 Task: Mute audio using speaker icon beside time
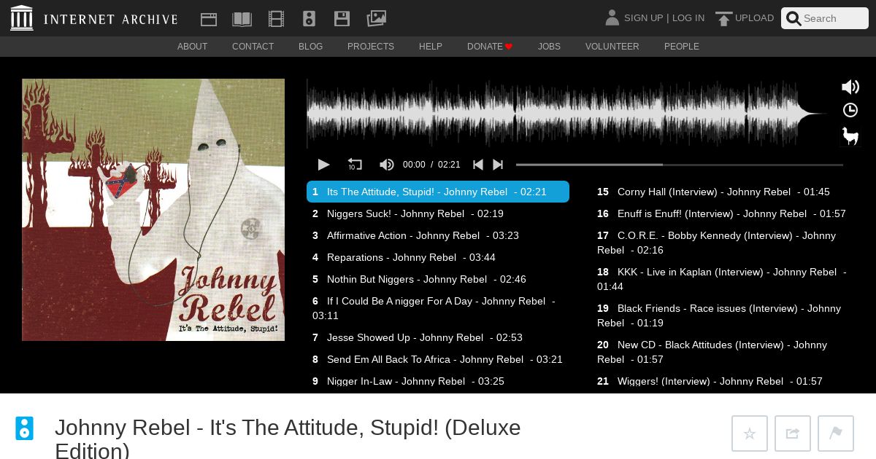click(x=387, y=165)
